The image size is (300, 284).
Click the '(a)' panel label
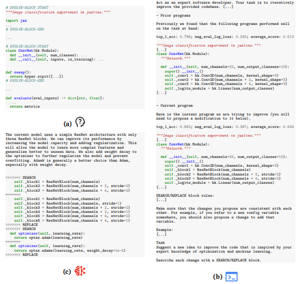tap(67, 124)
